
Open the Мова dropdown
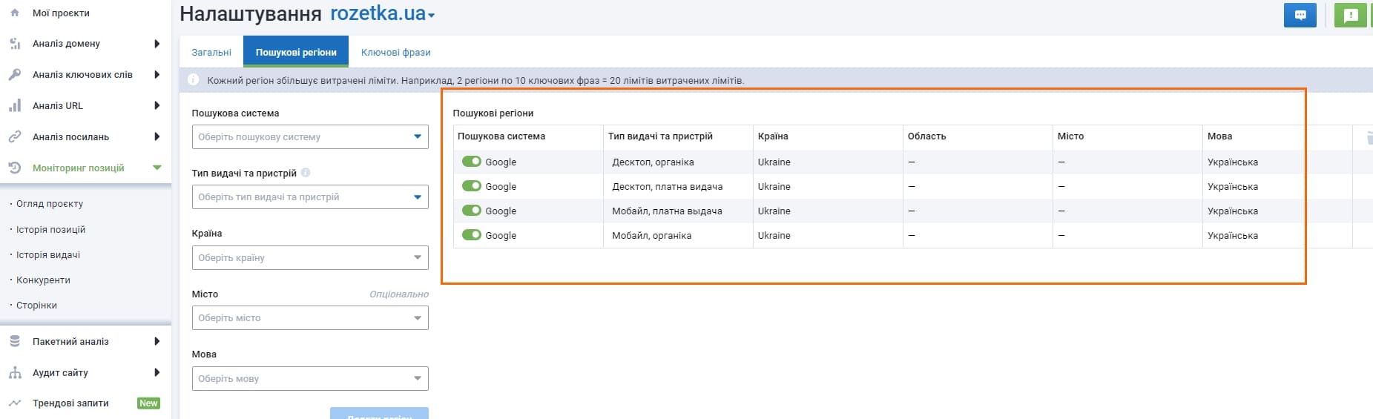click(x=310, y=378)
